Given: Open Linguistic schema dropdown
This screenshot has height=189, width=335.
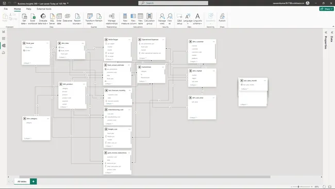Looking at the screenshot, I should click(197, 19).
